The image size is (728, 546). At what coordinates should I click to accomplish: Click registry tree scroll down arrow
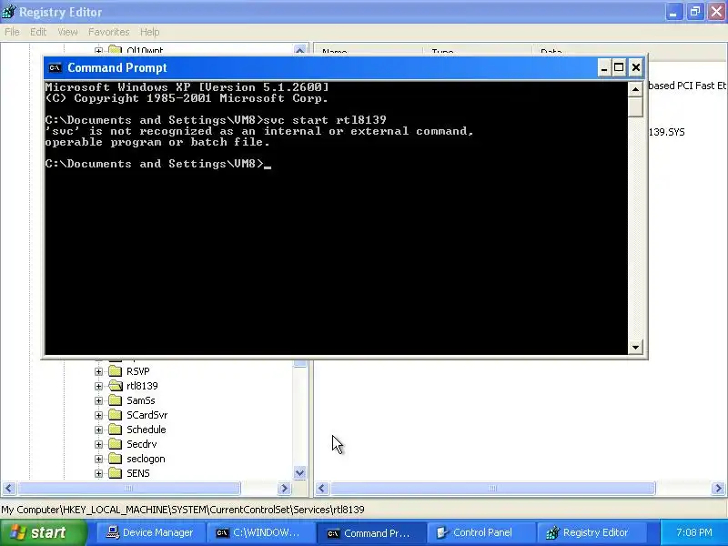point(300,473)
